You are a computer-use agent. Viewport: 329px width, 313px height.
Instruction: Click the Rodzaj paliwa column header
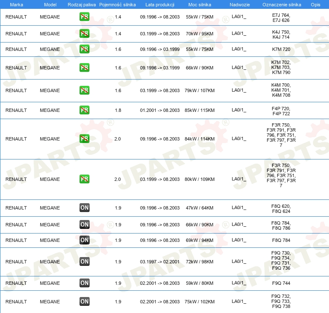pyautogui.click(x=82, y=4)
